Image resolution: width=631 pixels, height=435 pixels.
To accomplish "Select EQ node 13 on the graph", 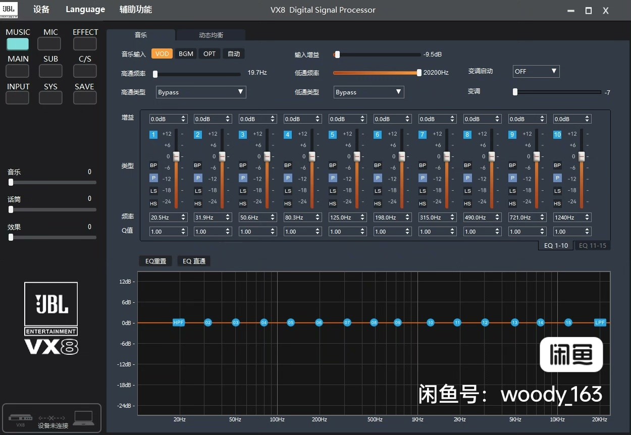I will click(x=515, y=322).
